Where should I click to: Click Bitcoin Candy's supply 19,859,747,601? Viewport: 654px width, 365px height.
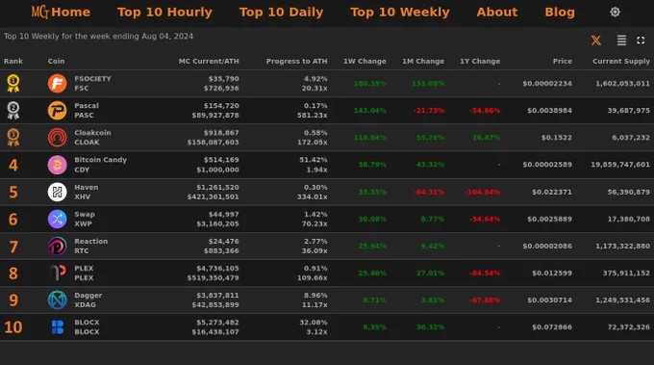click(620, 165)
